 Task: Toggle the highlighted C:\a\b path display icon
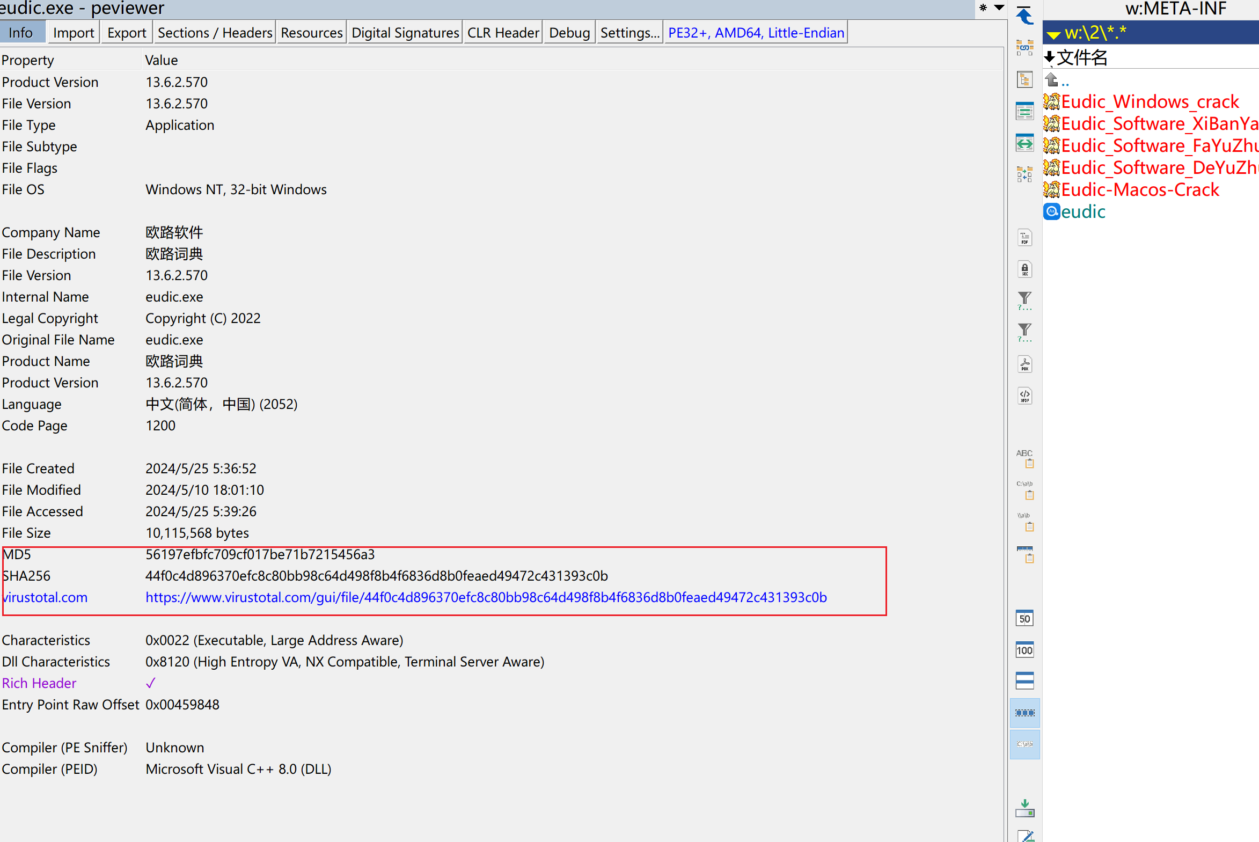[x=1024, y=744]
